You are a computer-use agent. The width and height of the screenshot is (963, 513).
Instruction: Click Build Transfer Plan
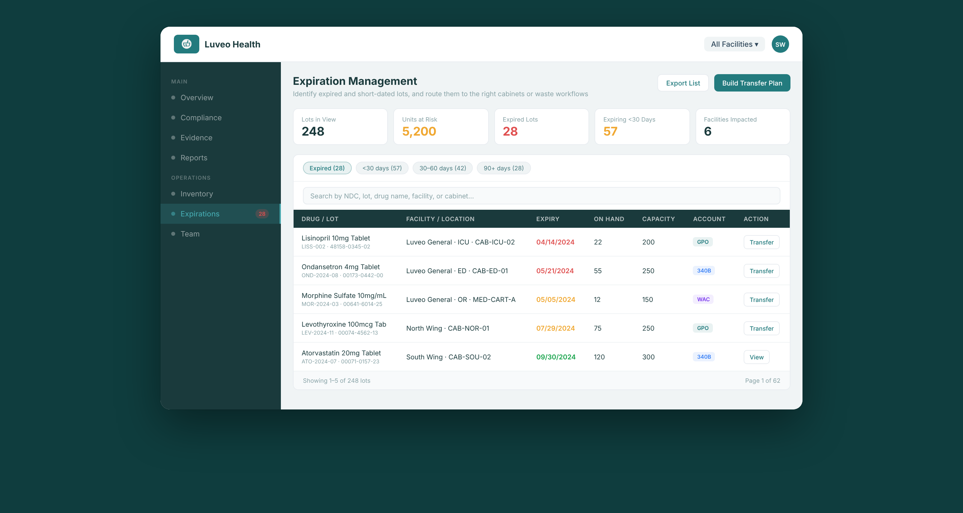coord(752,83)
